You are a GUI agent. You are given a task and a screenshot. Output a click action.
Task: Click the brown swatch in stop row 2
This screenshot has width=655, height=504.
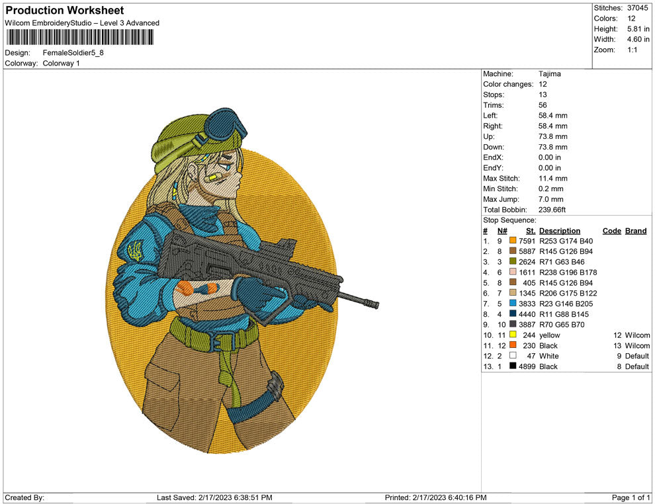(x=513, y=251)
